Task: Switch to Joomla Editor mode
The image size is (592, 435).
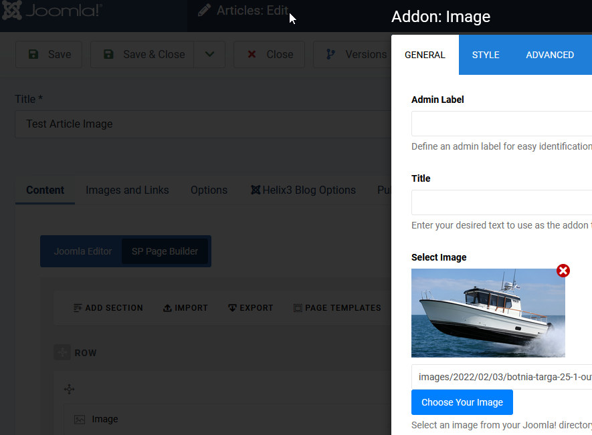Action: pyautogui.click(x=83, y=251)
